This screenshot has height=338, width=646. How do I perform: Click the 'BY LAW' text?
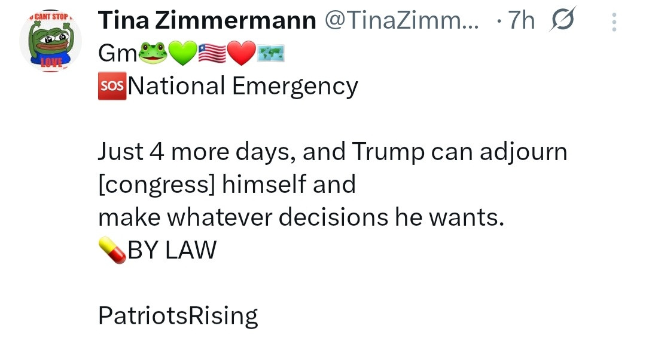tap(172, 250)
